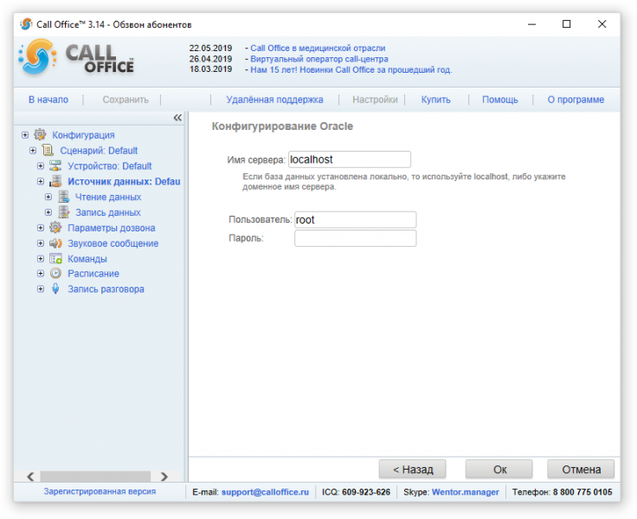Expand the Запись разговора node
637x519 pixels.
coord(41,289)
